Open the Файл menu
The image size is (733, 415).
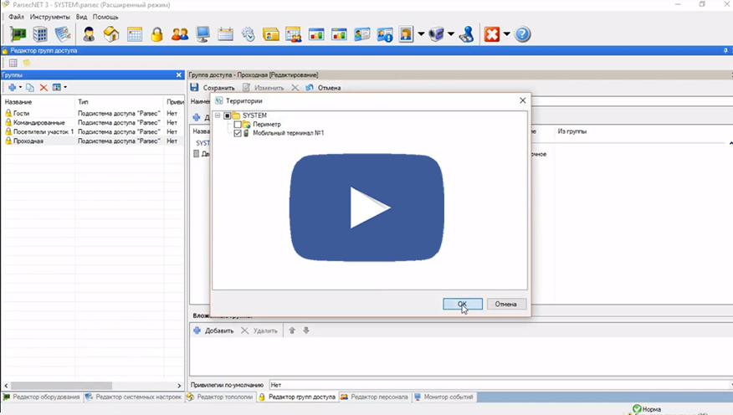coord(17,17)
